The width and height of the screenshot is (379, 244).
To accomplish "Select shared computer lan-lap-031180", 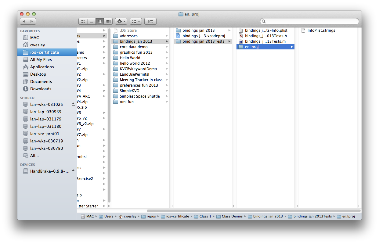I will tap(47, 126).
